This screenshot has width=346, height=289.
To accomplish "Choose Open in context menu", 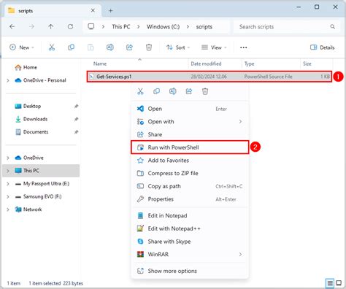I will (190, 109).
